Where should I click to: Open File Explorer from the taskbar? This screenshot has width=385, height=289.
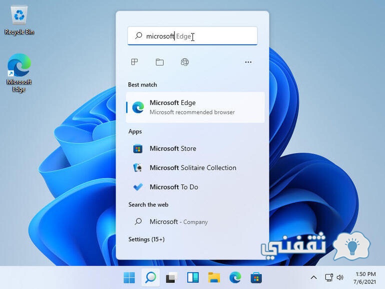(214, 277)
